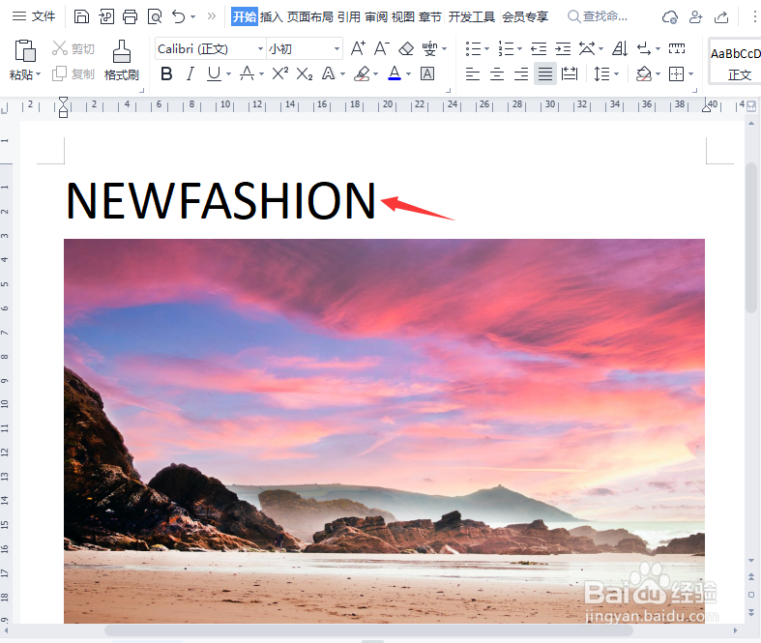This screenshot has width=761, height=643.
Task: Click the increase font size icon
Action: point(358,48)
